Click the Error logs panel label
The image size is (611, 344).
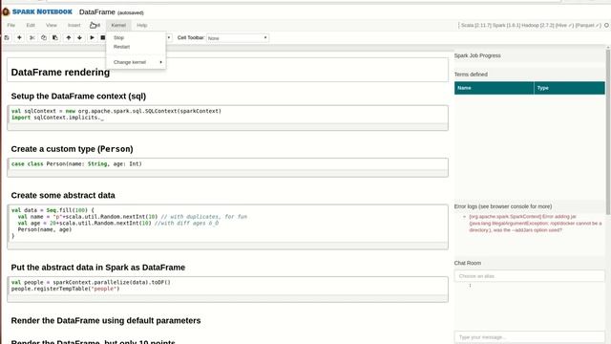coord(503,206)
